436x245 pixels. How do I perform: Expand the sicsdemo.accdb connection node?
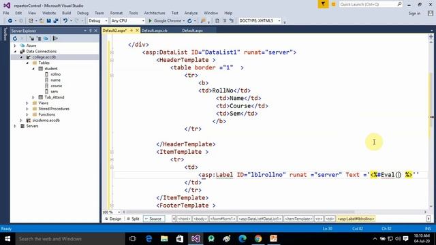(21, 120)
